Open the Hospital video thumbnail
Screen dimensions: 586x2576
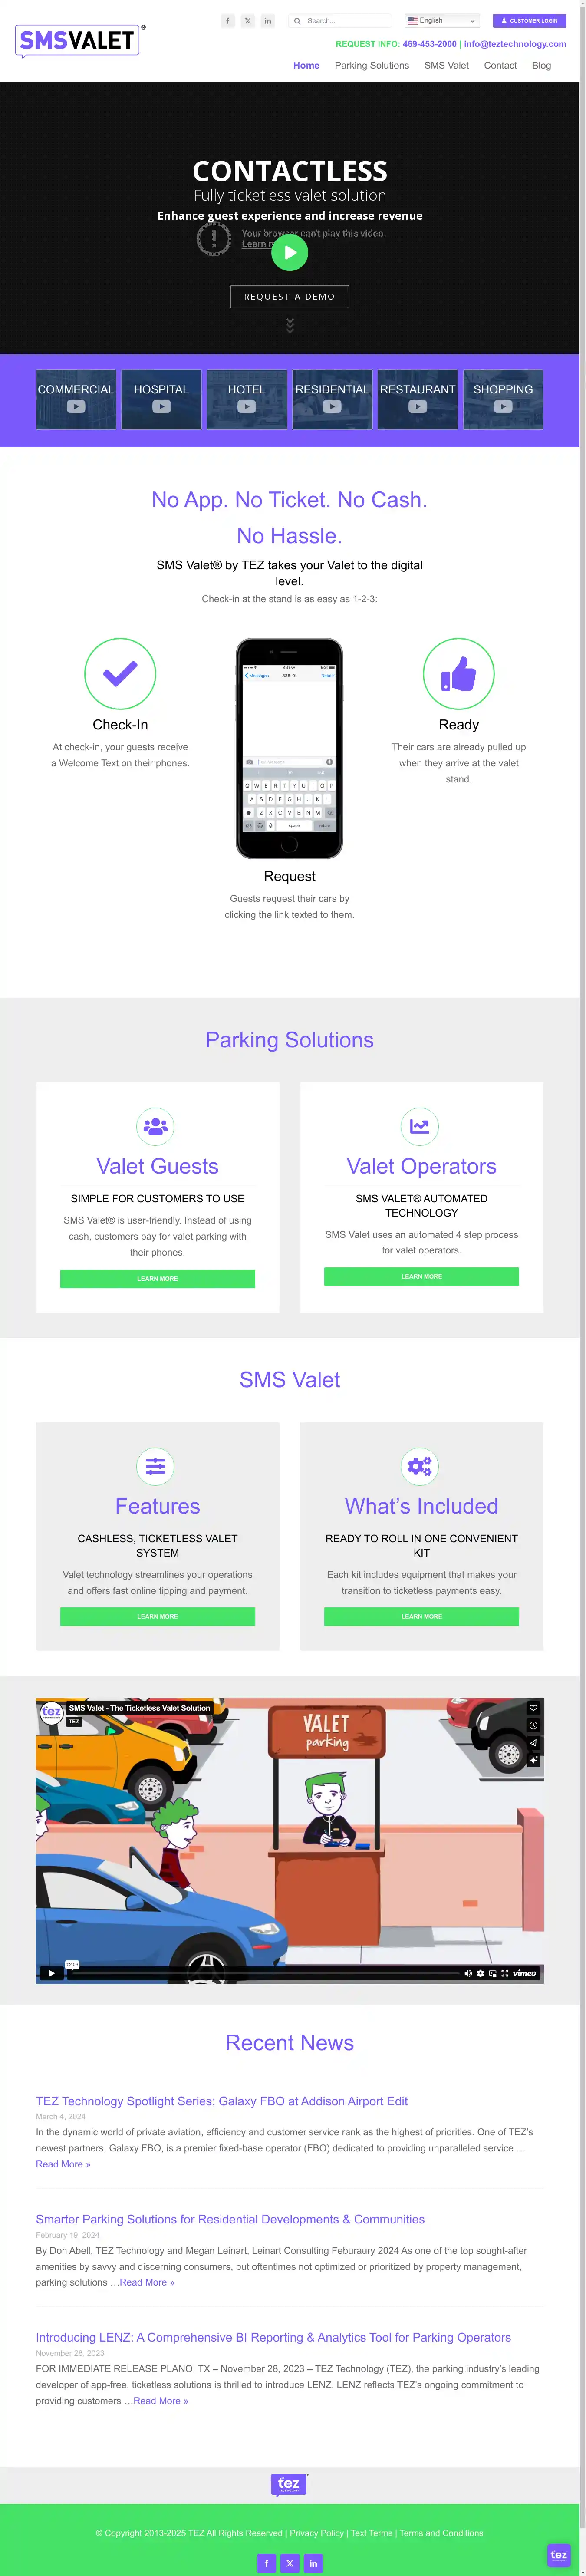[x=161, y=399]
